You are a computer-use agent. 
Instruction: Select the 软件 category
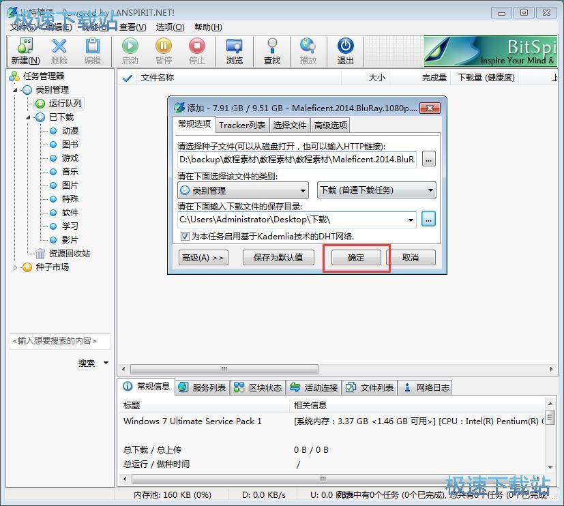(70, 213)
